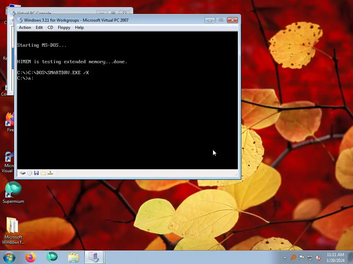Click the shared folder status icon

43,173
